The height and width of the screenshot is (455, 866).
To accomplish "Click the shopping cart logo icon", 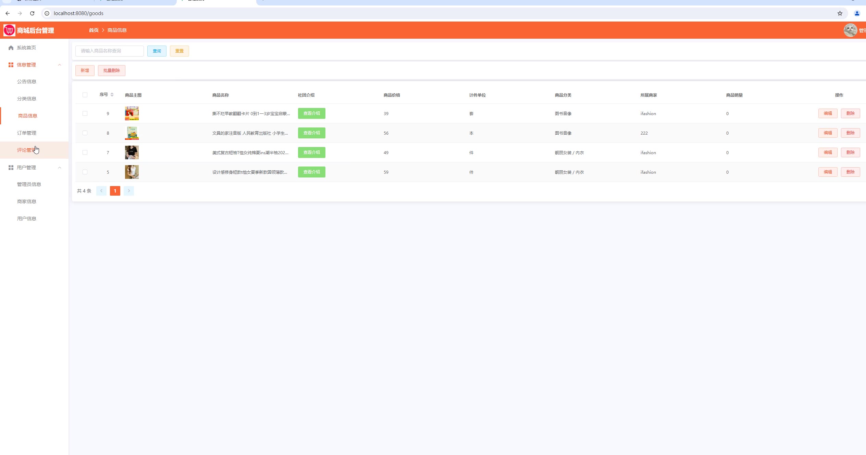I will 9,30.
